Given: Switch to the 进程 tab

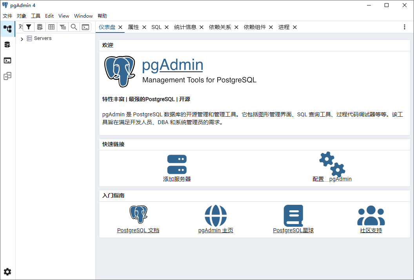Looking at the screenshot, I should (x=284, y=27).
